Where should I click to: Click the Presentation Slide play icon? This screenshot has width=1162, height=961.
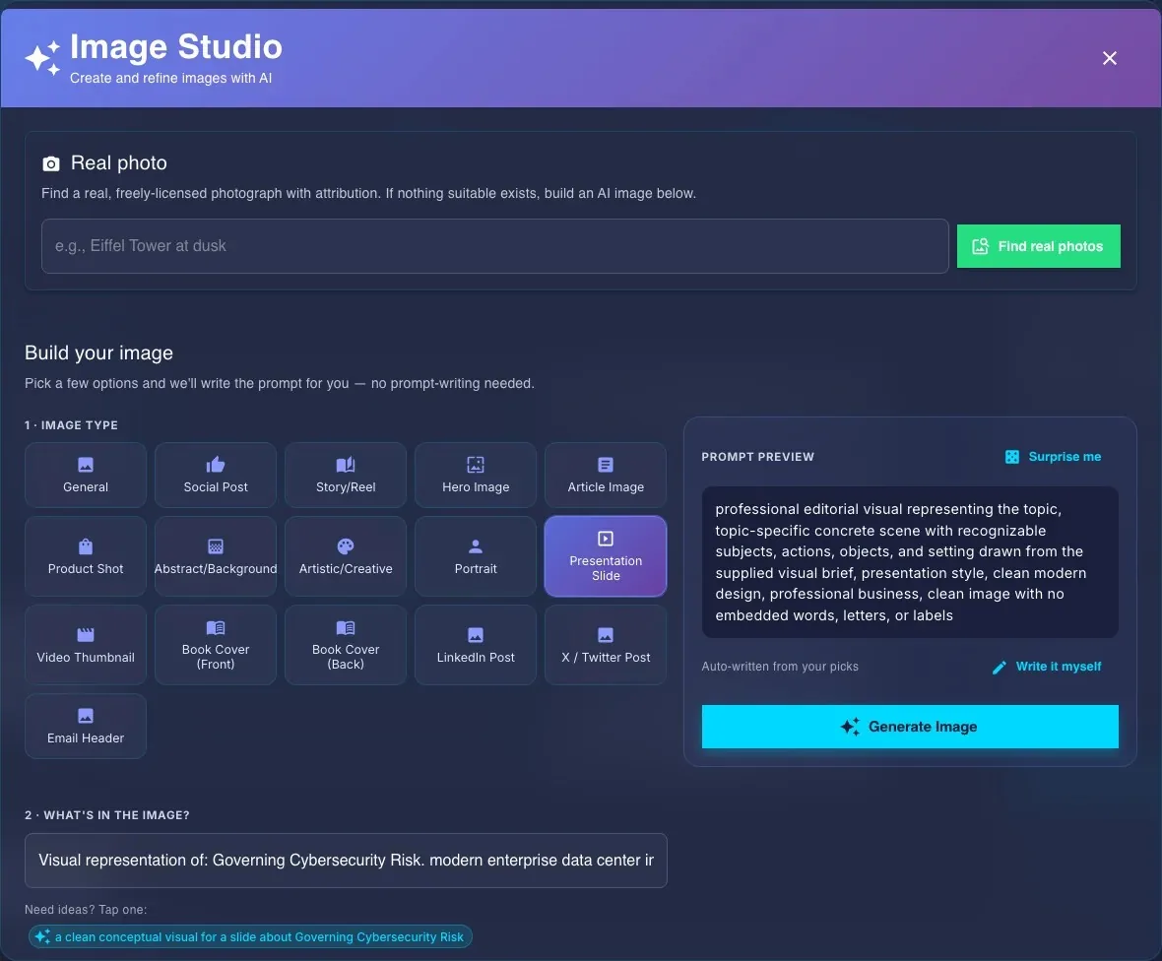(606, 539)
